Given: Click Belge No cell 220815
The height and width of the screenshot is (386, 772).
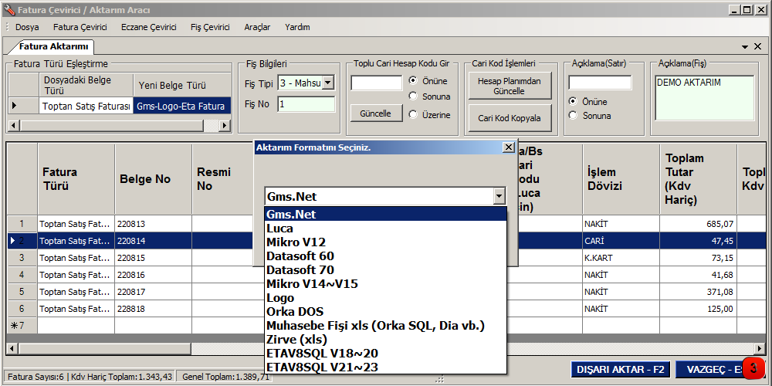Looking at the screenshot, I should (154, 258).
